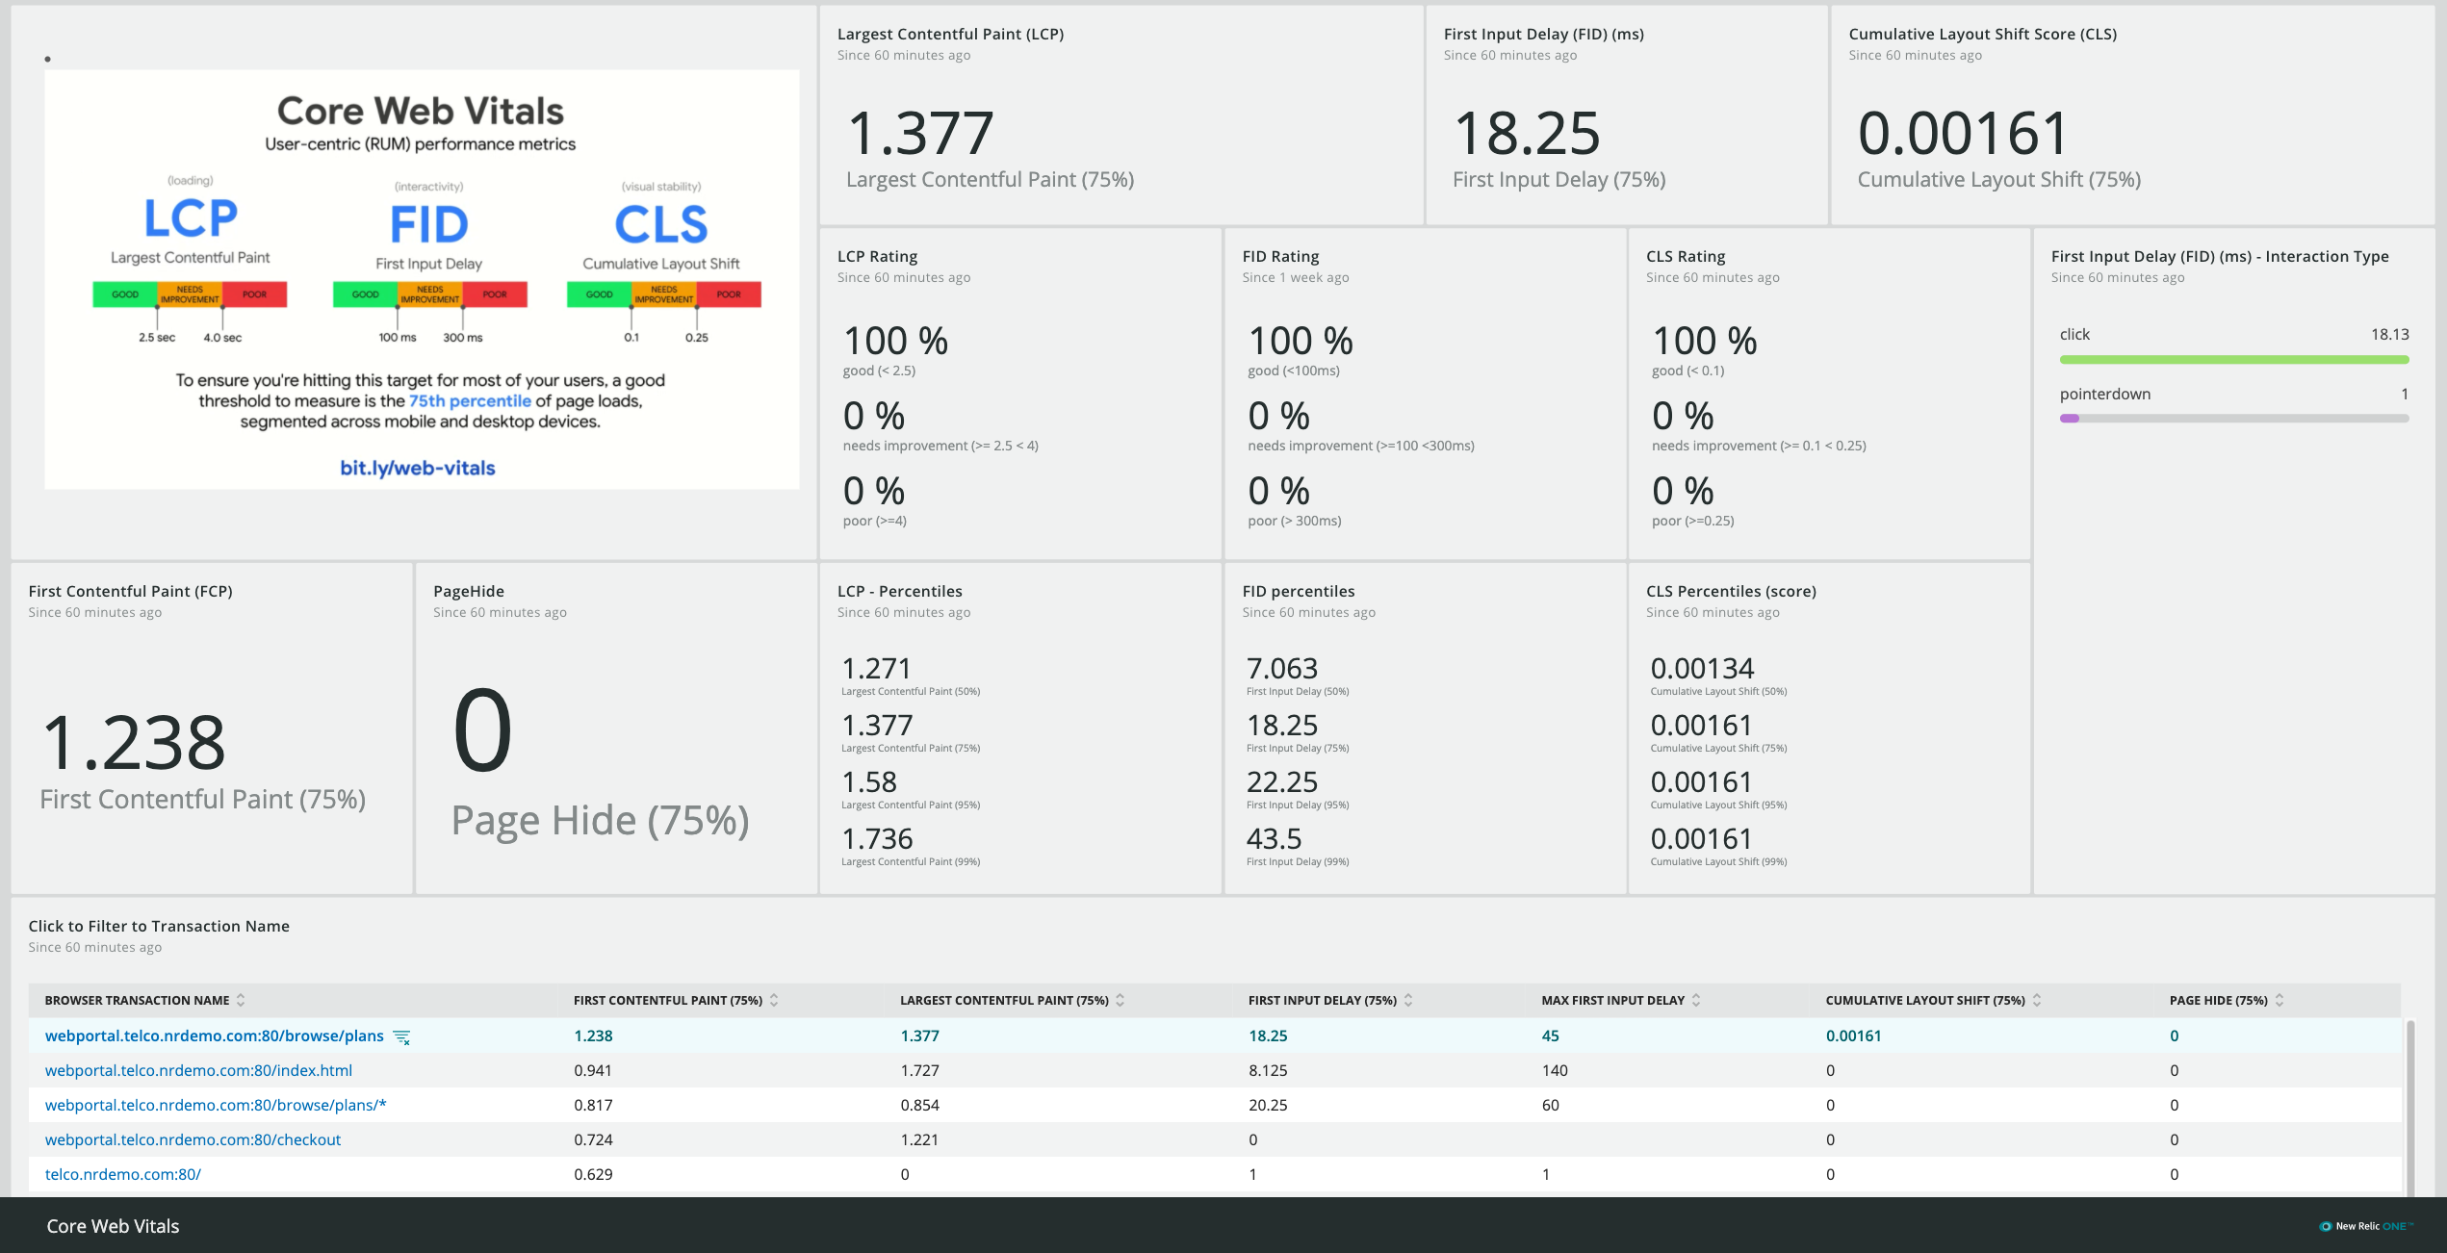Click the Largest Contentful Paint (LCP) widget title
The width and height of the screenshot is (2447, 1253).
tap(950, 34)
